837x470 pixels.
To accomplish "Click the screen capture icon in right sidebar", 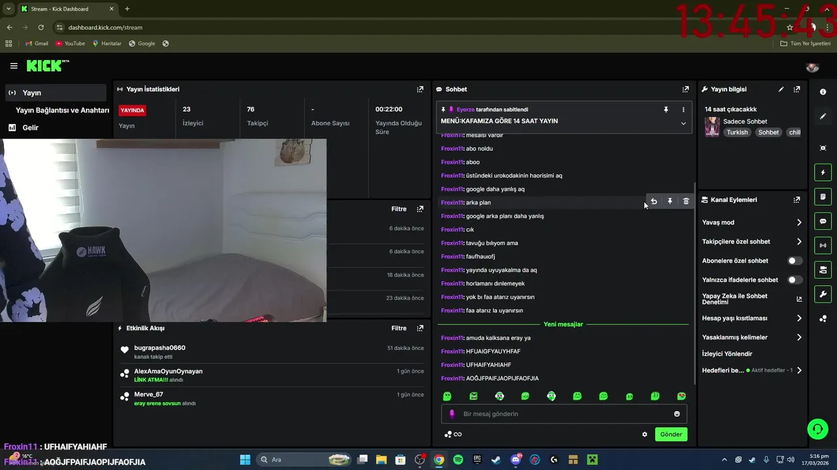I will tap(823, 148).
